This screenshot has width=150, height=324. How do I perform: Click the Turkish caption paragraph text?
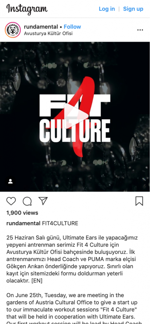pyautogui.click(x=72, y=259)
